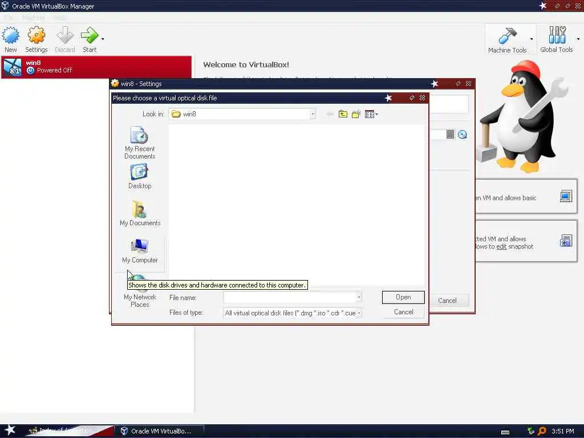Image resolution: width=584 pixels, height=438 pixels.
Task: Expand Machine Tools dropdown arrow
Action: [532, 39]
